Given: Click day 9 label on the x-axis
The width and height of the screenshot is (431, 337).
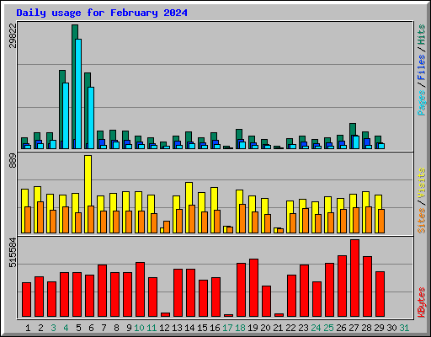Looking at the screenshot, I should [x=129, y=328].
